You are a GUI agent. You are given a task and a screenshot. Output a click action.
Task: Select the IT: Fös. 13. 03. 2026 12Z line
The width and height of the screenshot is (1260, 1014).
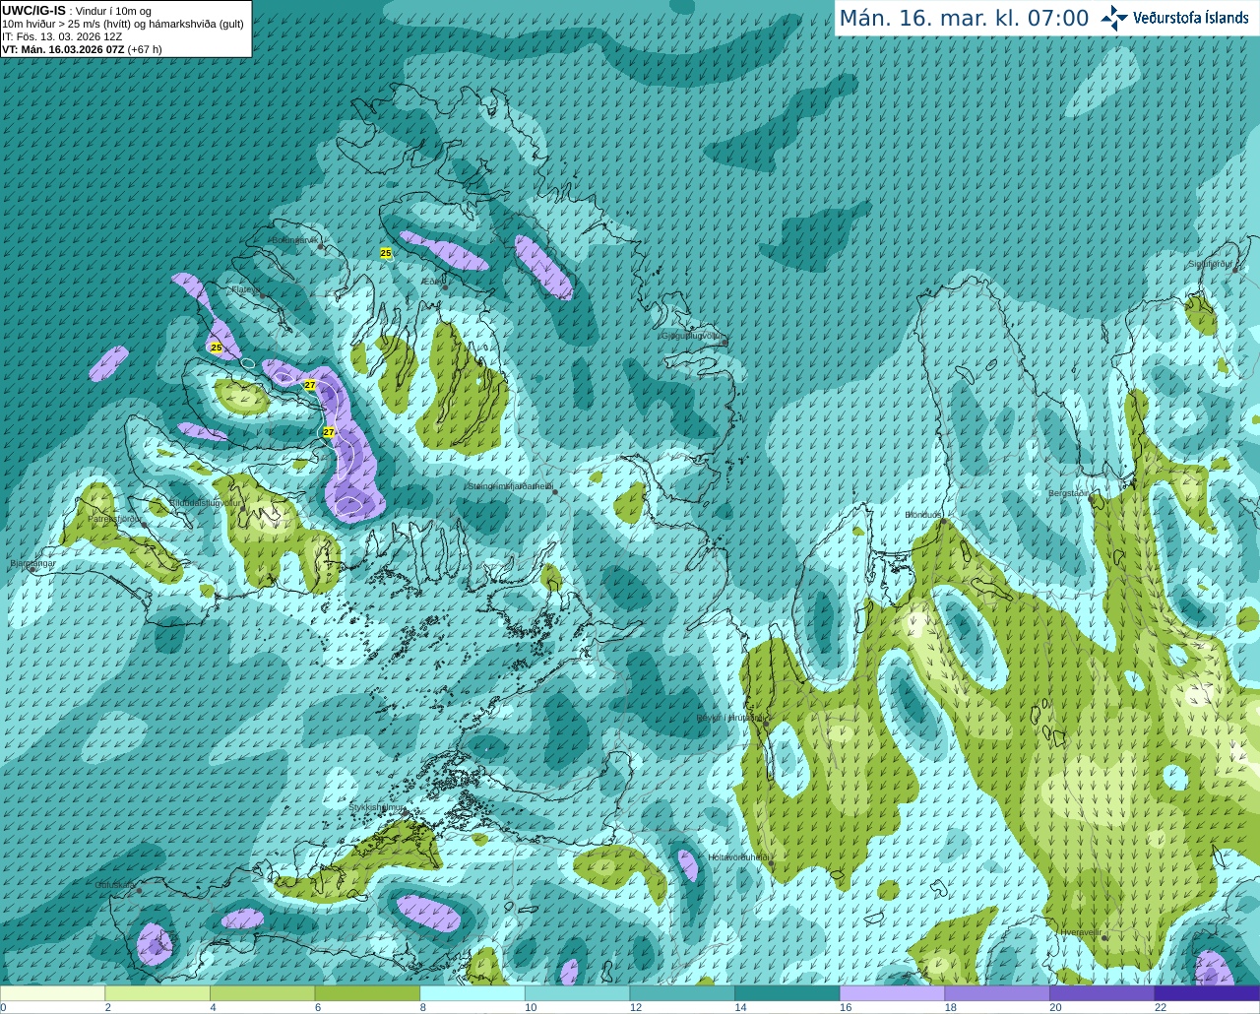click(x=62, y=36)
